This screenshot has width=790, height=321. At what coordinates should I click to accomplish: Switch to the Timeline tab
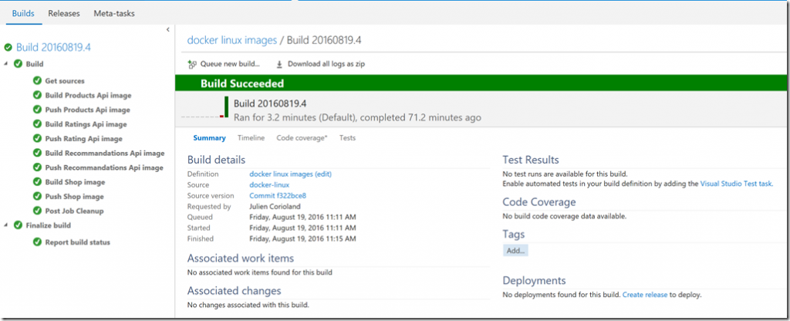[x=252, y=137]
